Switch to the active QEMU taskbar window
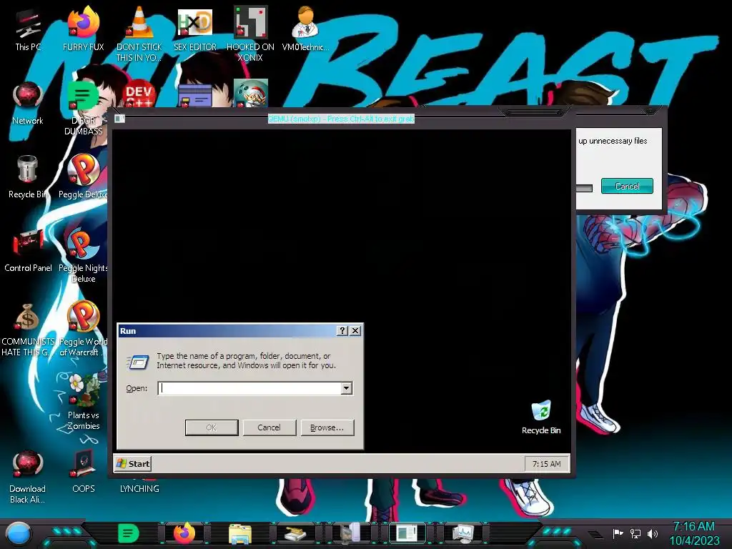Screen dimensions: 732x549 point(407,533)
